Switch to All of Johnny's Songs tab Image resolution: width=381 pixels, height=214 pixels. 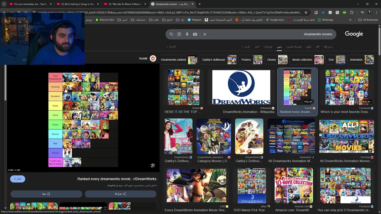coord(77,4)
